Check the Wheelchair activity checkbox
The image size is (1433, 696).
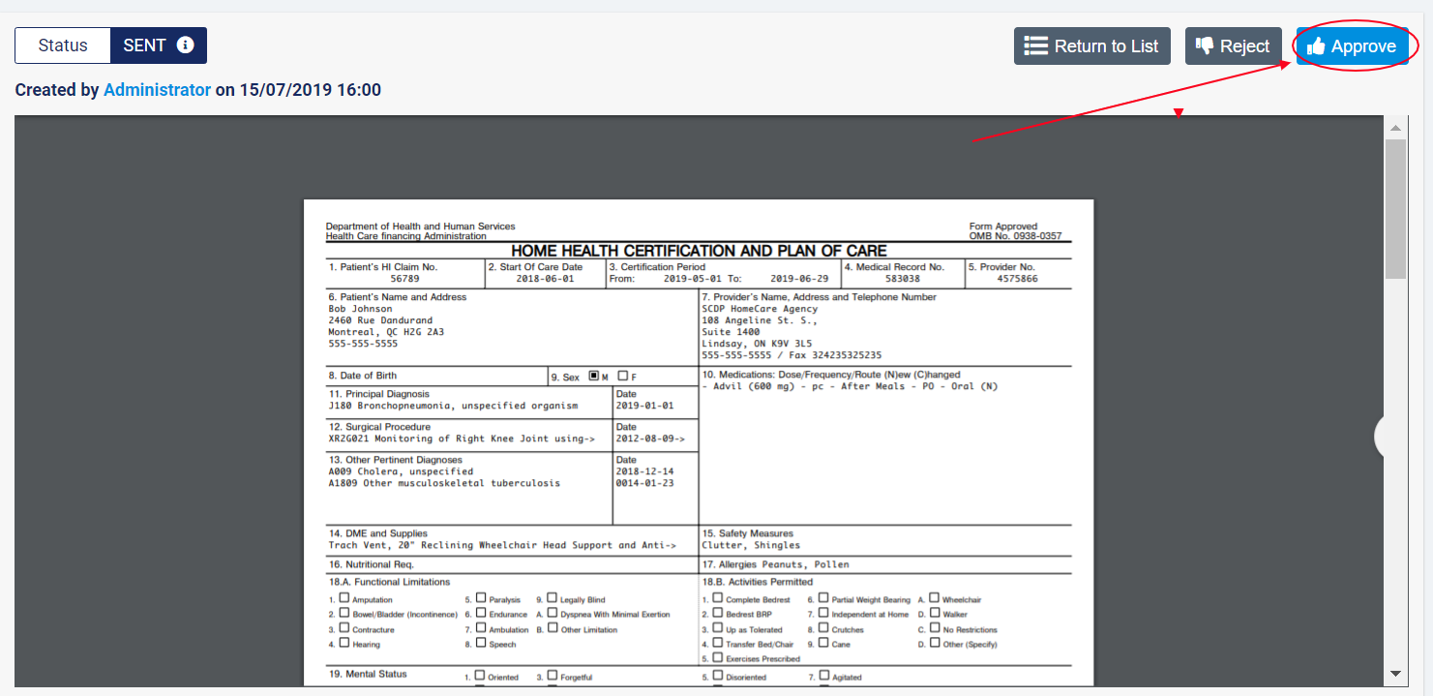click(x=935, y=598)
